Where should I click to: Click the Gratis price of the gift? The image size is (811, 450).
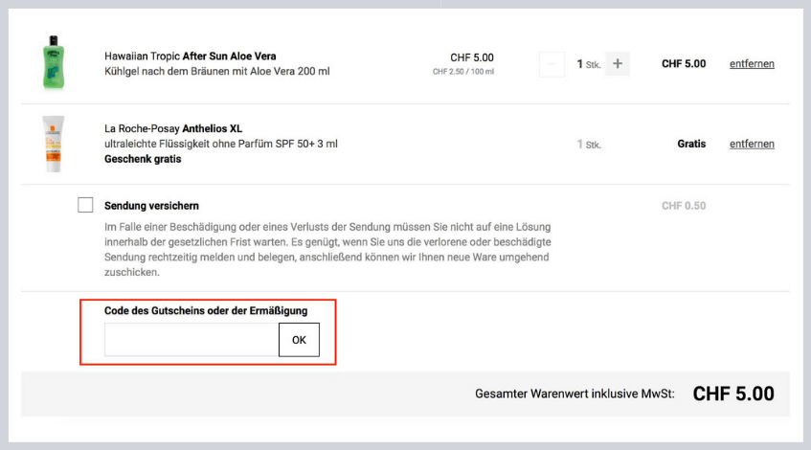click(691, 144)
